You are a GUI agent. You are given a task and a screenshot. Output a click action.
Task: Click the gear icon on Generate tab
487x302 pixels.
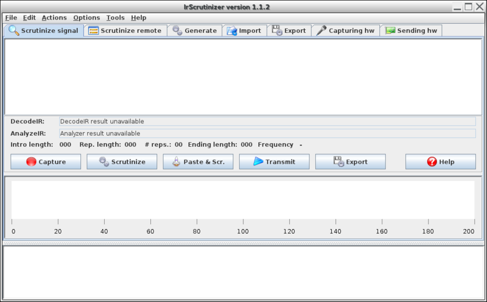177,30
